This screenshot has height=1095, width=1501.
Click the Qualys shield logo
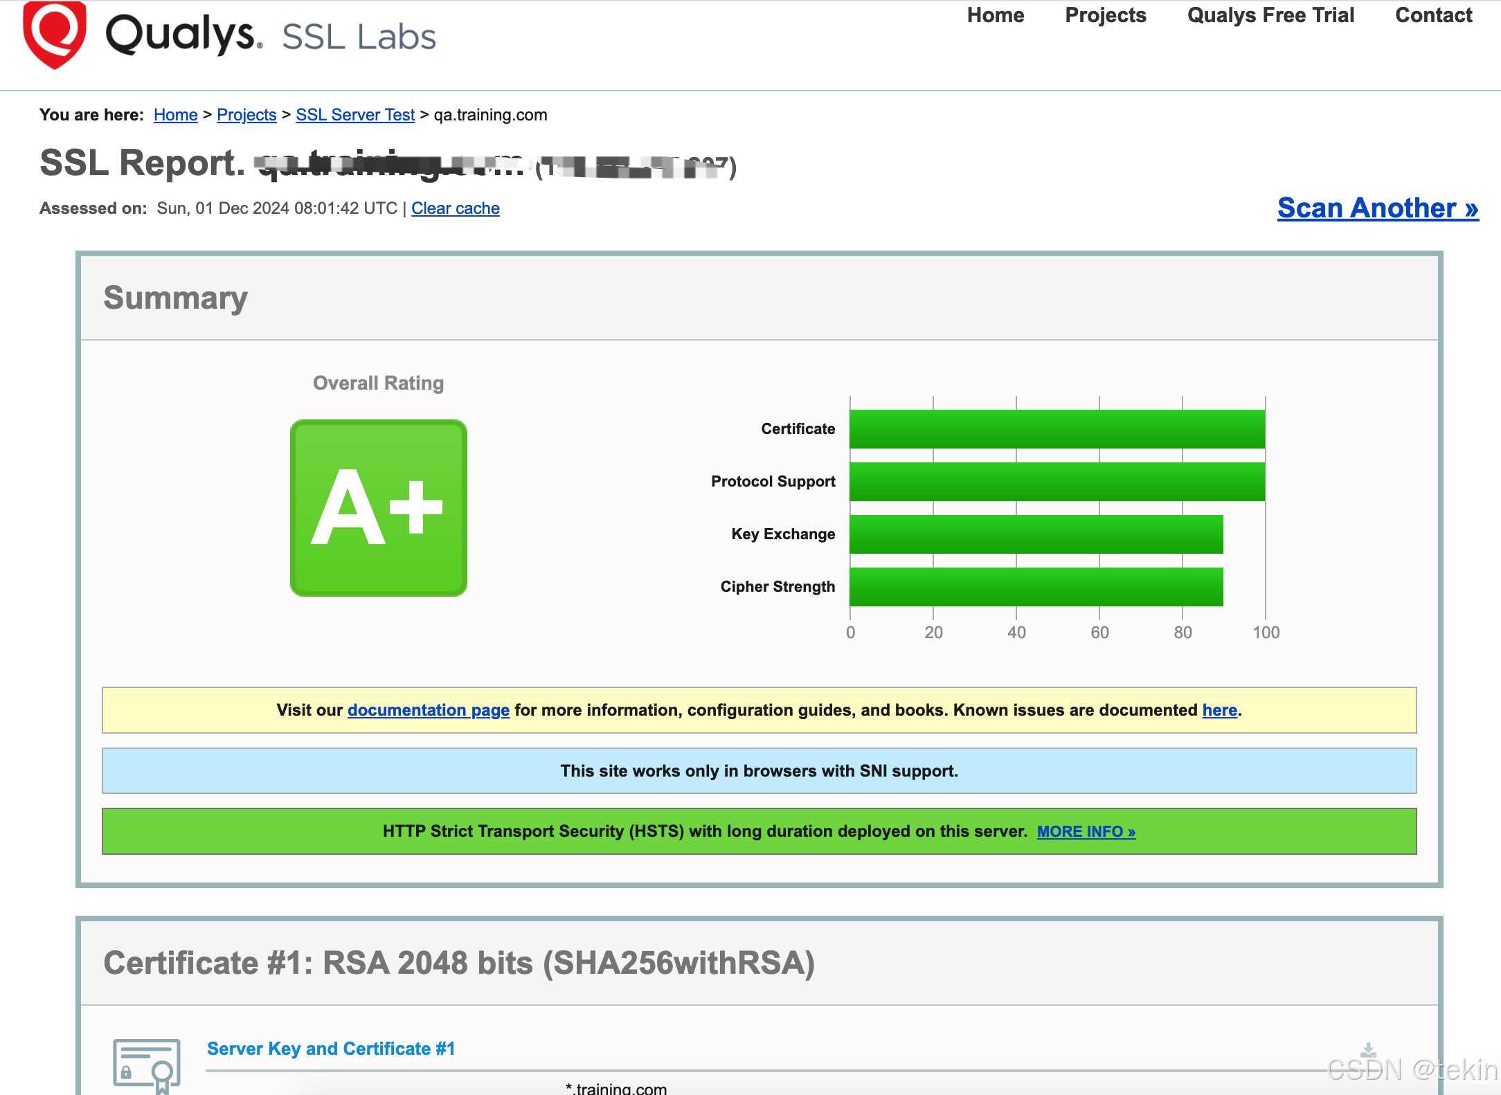click(55, 35)
